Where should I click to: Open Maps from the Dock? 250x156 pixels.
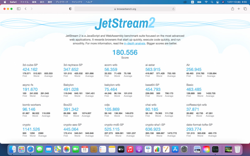click(57, 149)
